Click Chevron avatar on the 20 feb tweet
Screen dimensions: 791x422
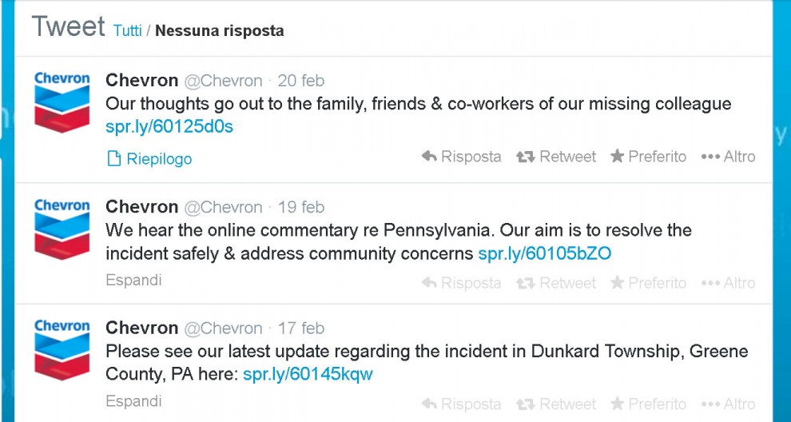tap(62, 102)
